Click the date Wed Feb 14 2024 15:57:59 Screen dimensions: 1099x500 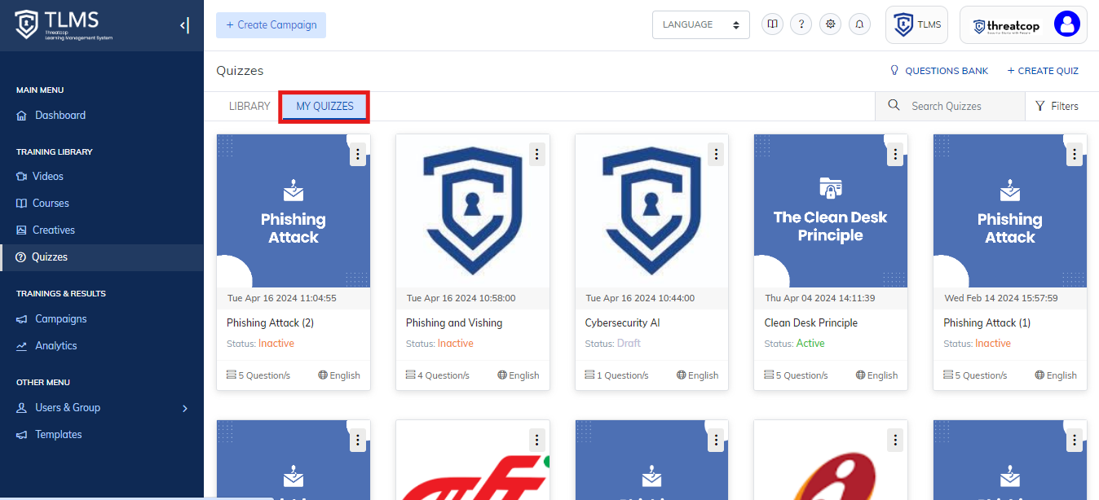coord(1001,298)
